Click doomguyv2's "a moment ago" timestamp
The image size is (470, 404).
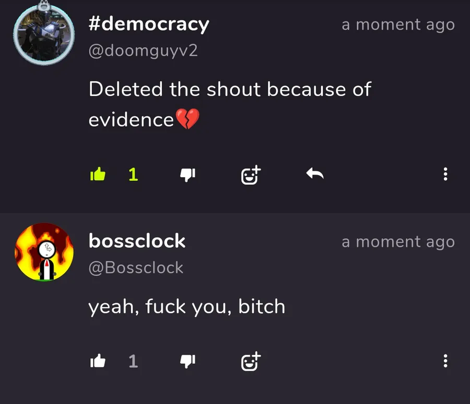(x=398, y=25)
